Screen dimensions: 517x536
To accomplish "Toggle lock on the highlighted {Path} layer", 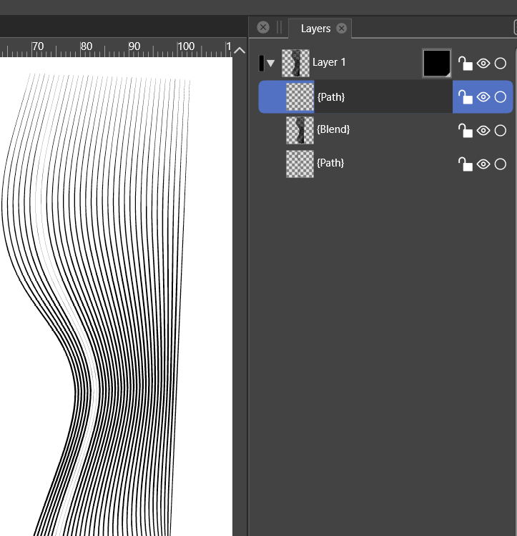I will 466,97.
